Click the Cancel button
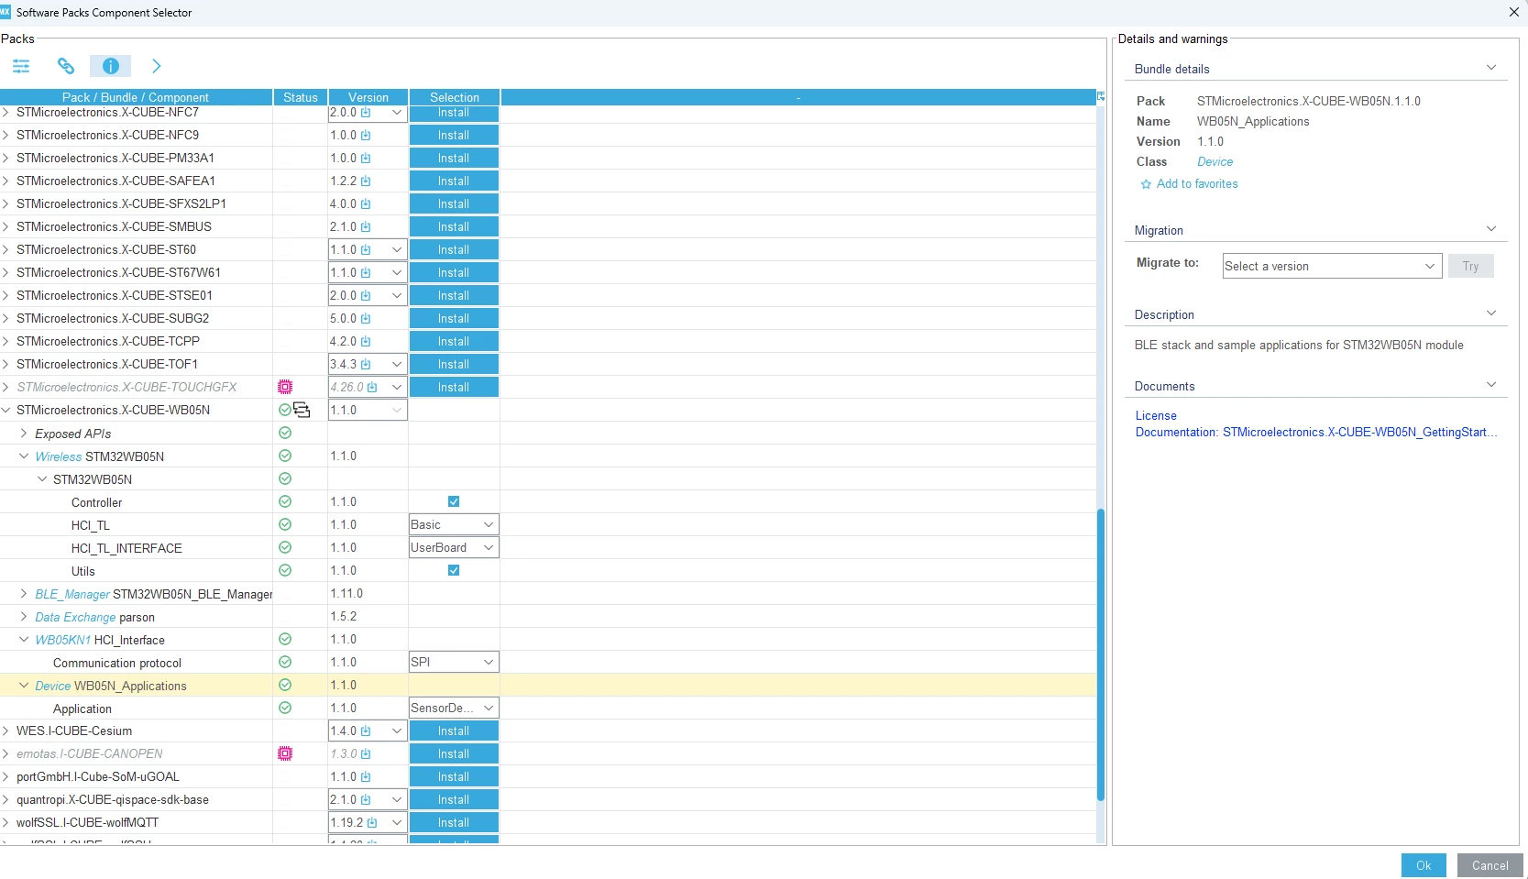This screenshot has height=879, width=1528. (x=1490, y=865)
